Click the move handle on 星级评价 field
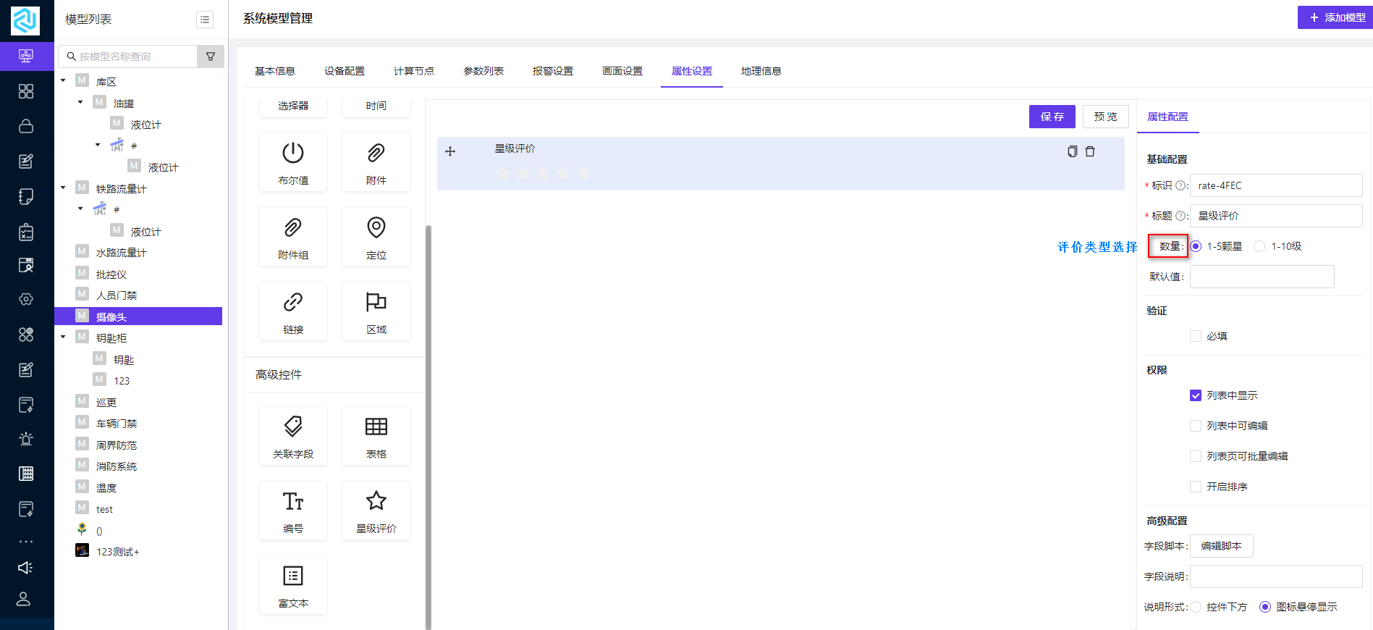The image size is (1373, 630). (x=450, y=151)
